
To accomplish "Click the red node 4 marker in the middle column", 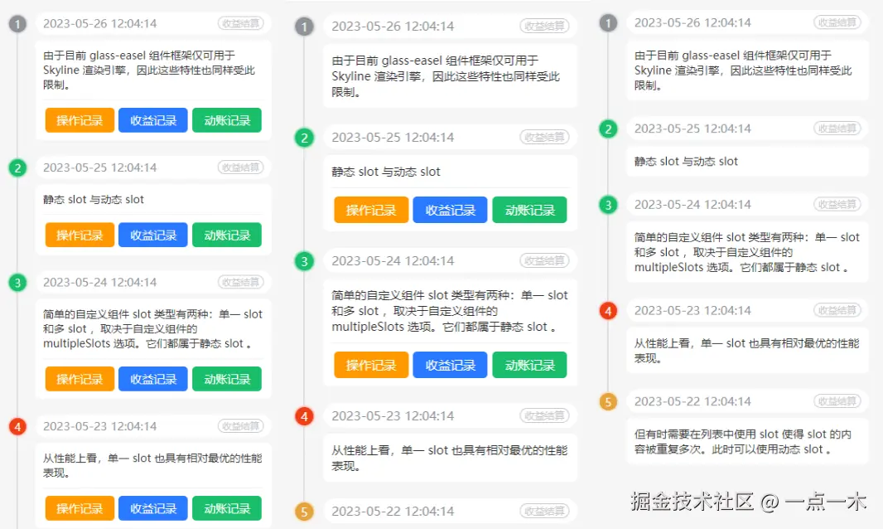I will tap(305, 415).
